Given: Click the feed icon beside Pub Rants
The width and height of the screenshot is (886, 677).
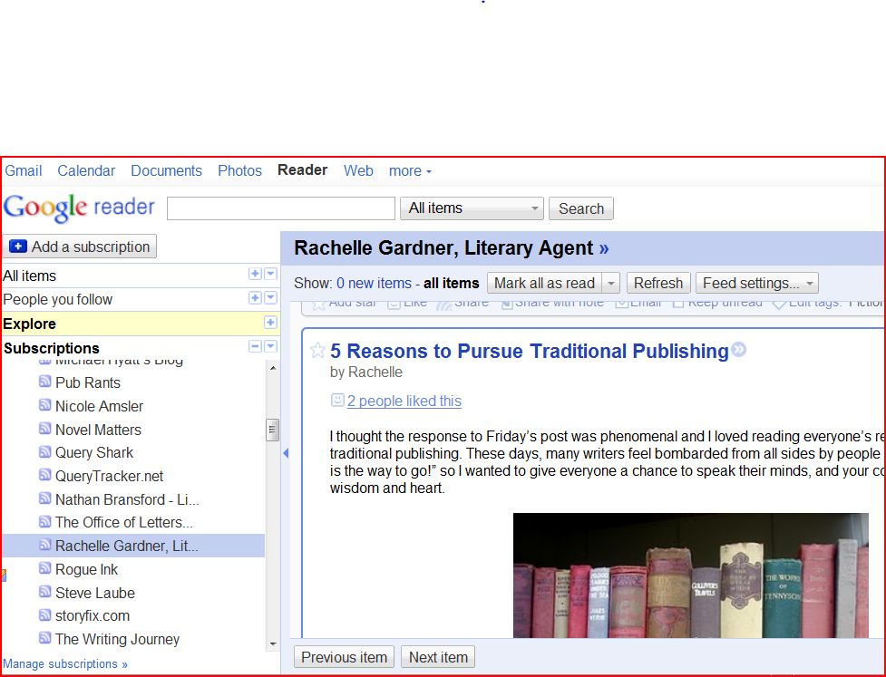Looking at the screenshot, I should [x=45, y=382].
